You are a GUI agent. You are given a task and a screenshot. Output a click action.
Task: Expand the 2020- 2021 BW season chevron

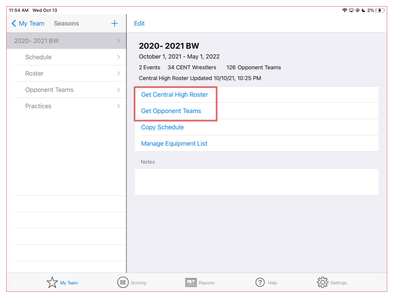(x=119, y=41)
